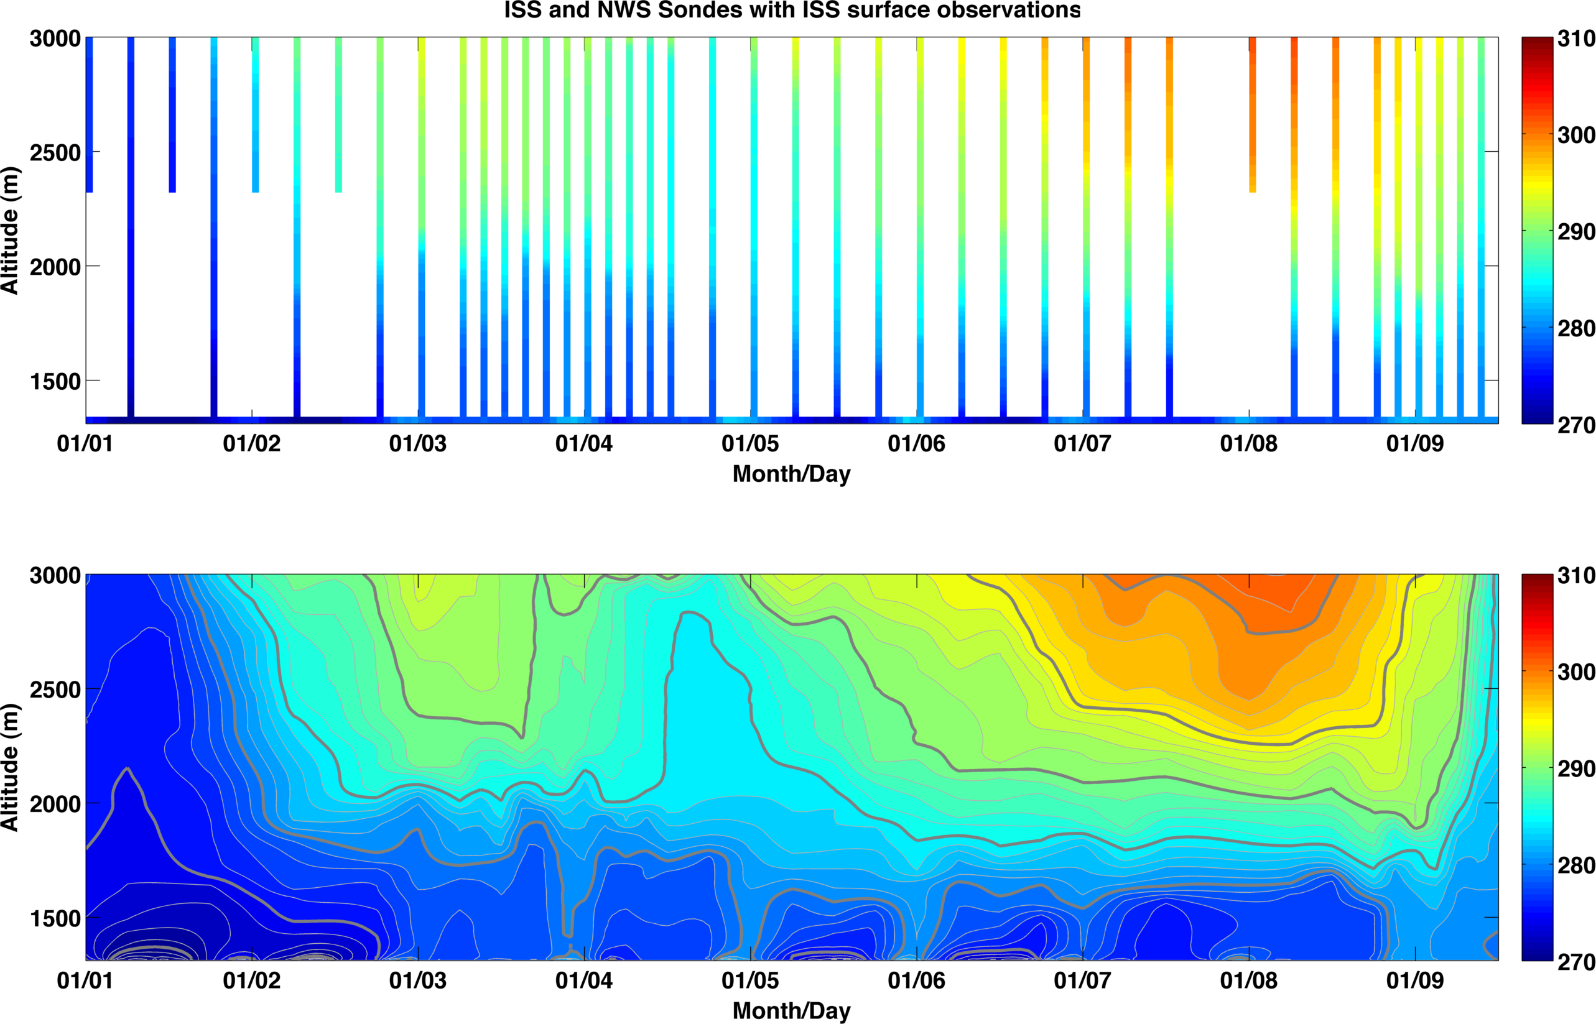Screen dimensions: 1596x1024
Task: Click the '01/09' date tick on contour panel
Action: tap(1415, 980)
